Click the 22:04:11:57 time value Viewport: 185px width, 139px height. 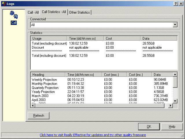pos(76,92)
